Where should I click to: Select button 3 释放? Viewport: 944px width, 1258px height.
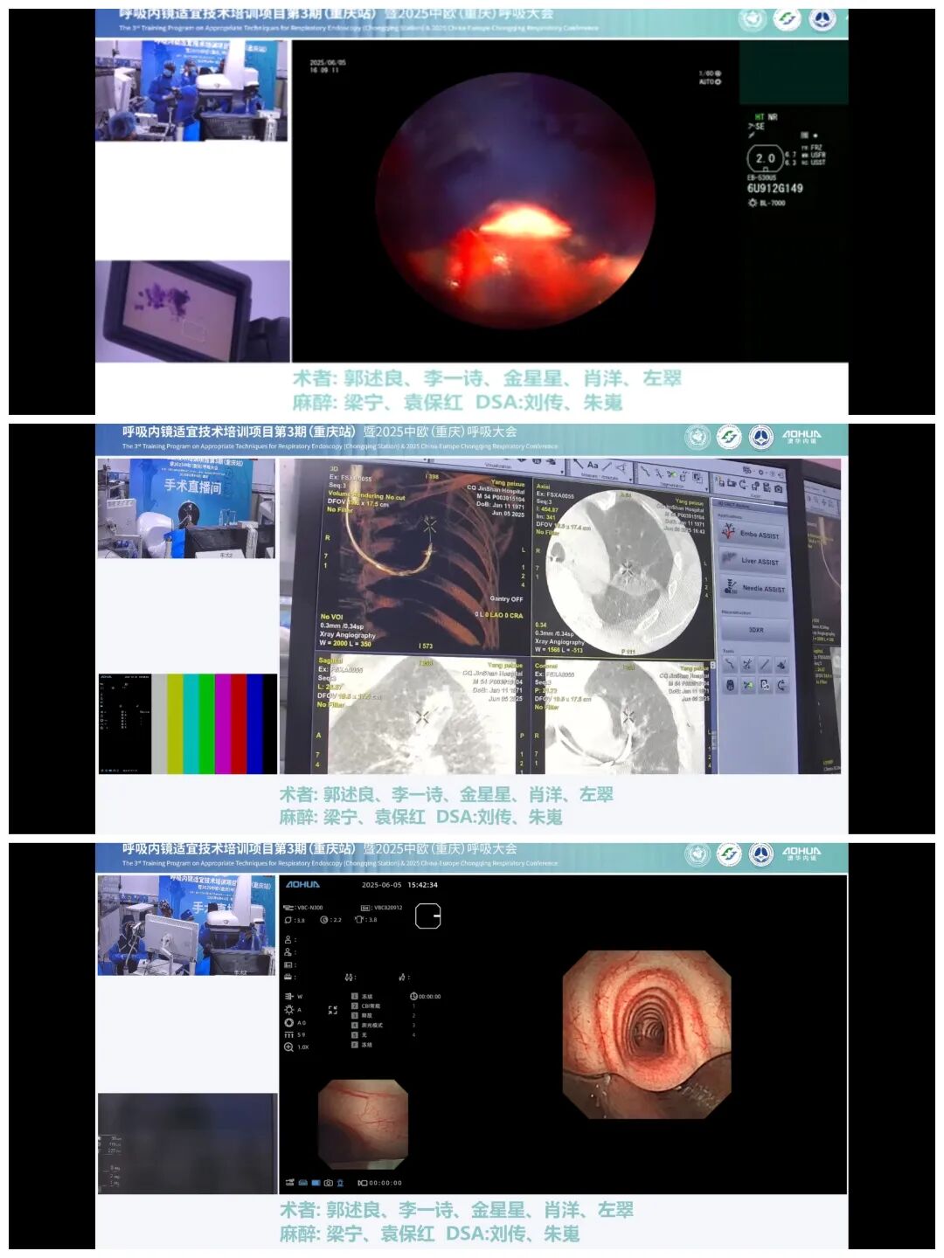coord(362,1015)
